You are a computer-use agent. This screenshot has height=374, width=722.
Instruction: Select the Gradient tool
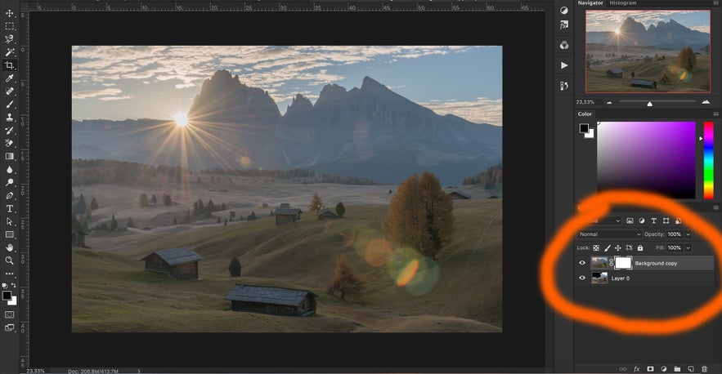(x=9, y=157)
